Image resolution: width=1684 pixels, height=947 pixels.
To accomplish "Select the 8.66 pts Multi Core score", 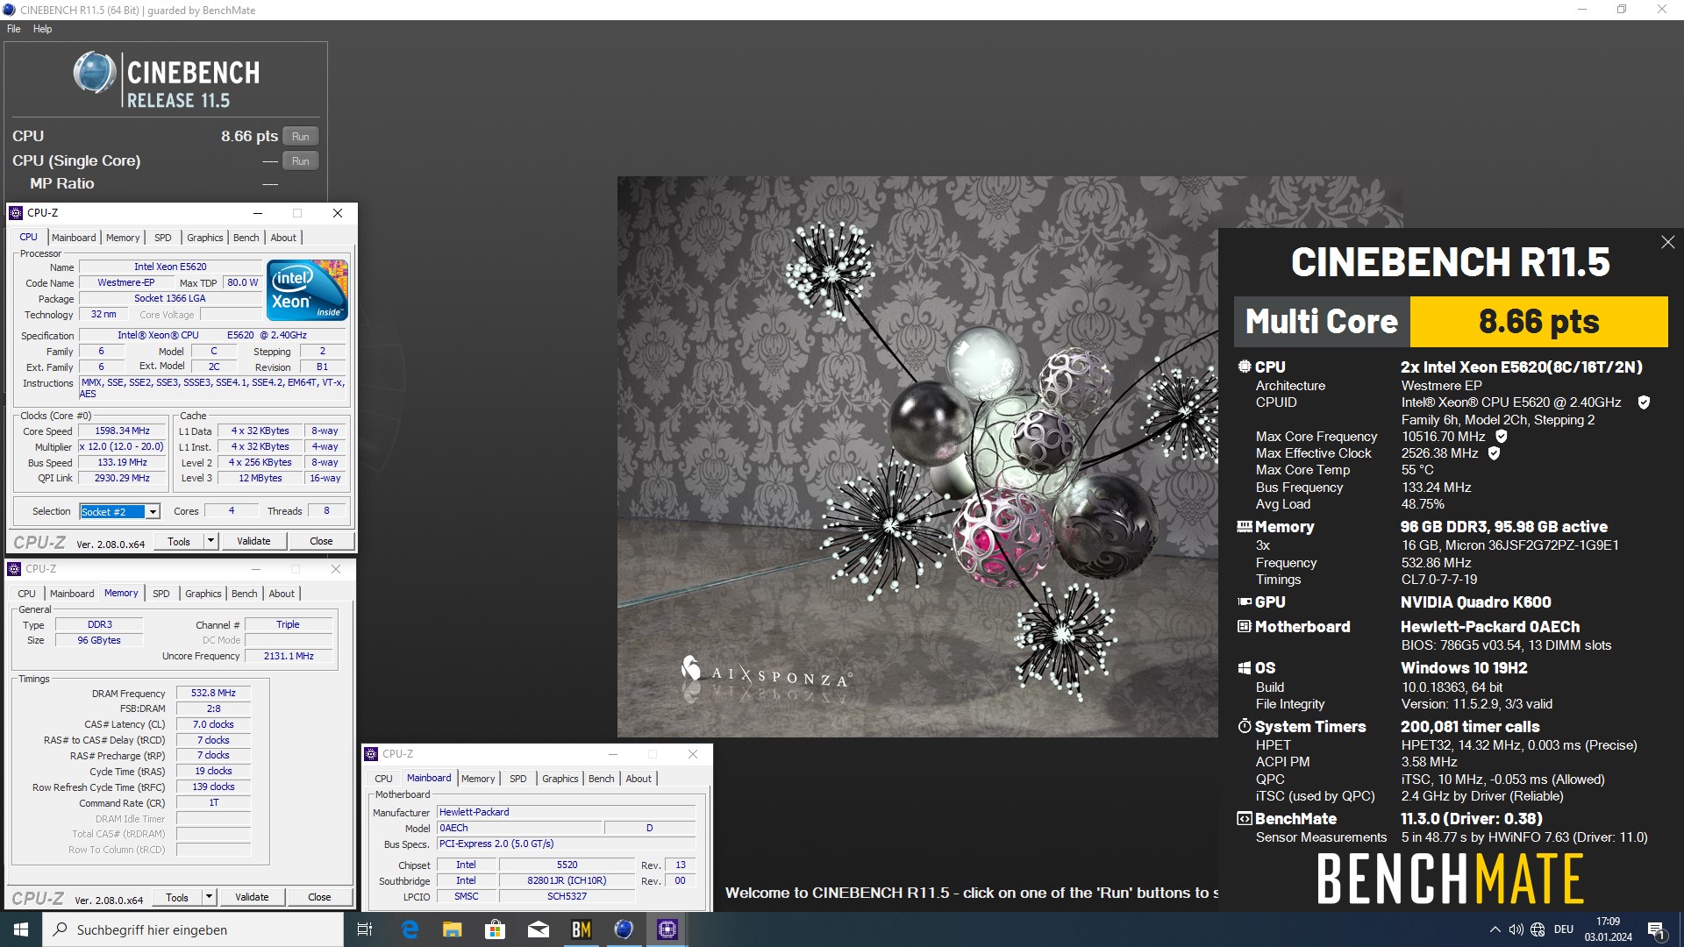I will (x=1538, y=322).
